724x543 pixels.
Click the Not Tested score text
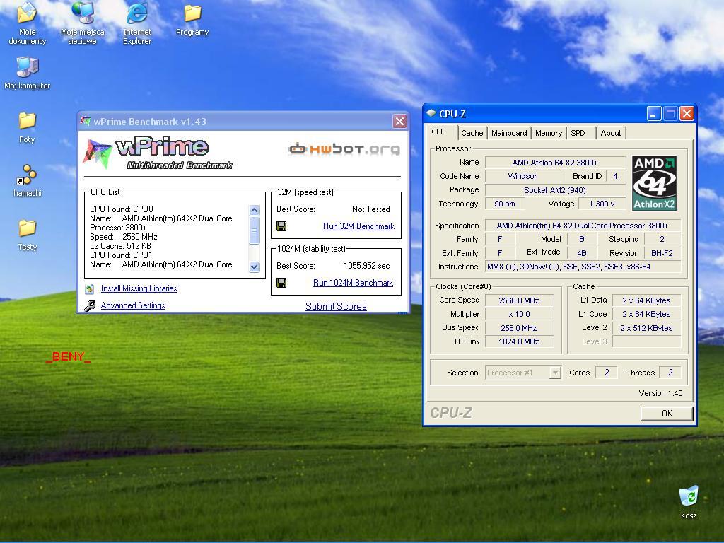[370, 209]
